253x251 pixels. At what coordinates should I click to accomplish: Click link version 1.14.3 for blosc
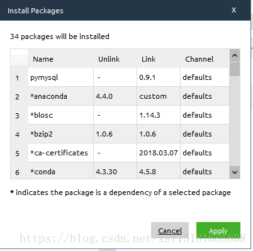159,115
